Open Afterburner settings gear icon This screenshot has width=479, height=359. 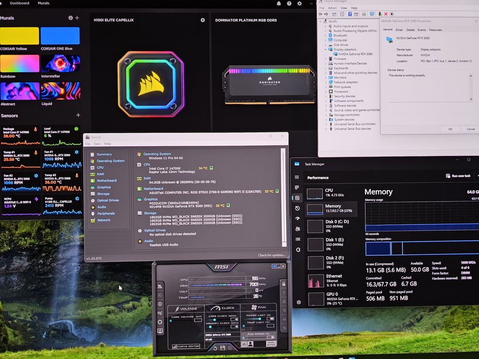click(x=160, y=322)
